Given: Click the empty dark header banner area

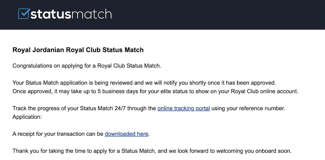Looking at the screenshot, I should coord(217,14).
